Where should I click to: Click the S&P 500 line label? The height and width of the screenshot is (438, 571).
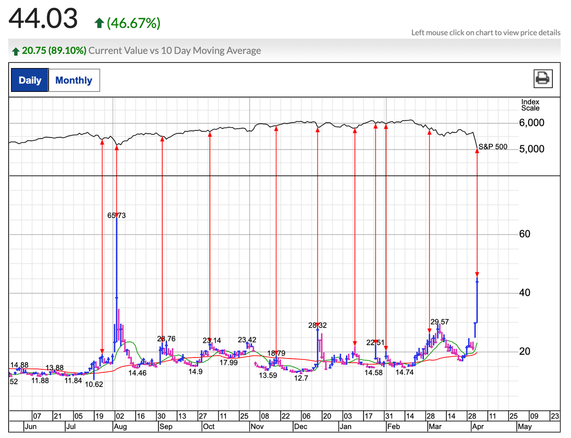492,147
